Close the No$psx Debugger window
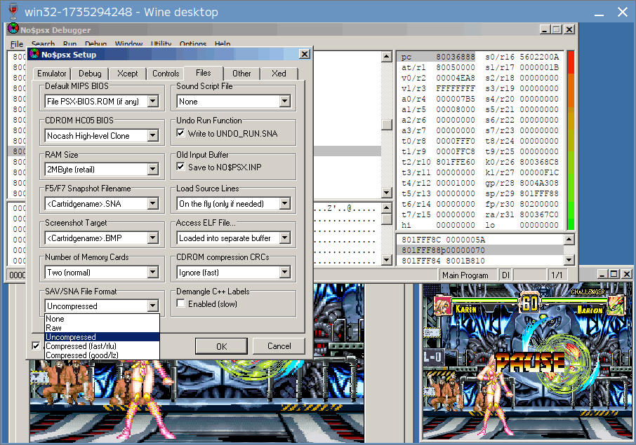This screenshot has height=445, width=636. point(569,29)
